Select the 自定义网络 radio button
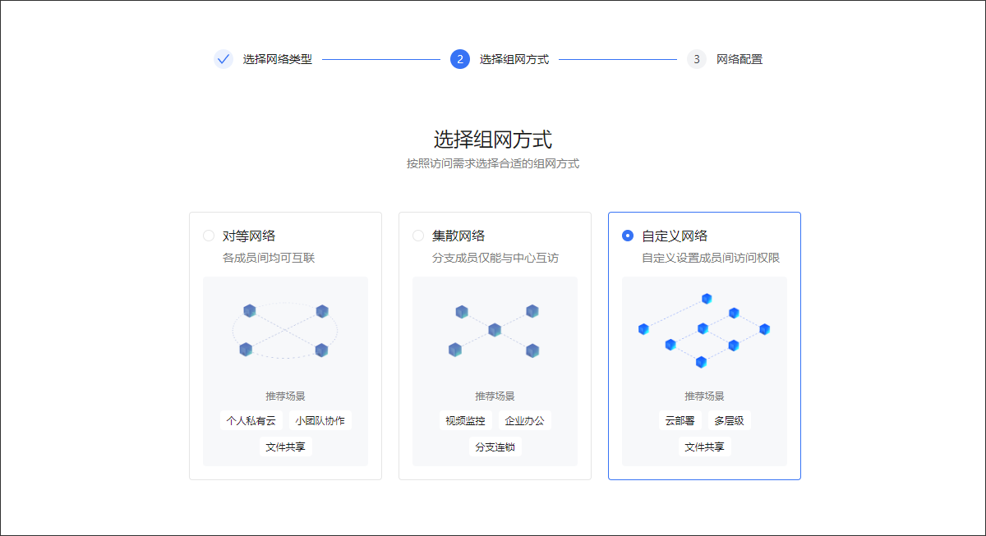The image size is (986, 536). coord(628,236)
